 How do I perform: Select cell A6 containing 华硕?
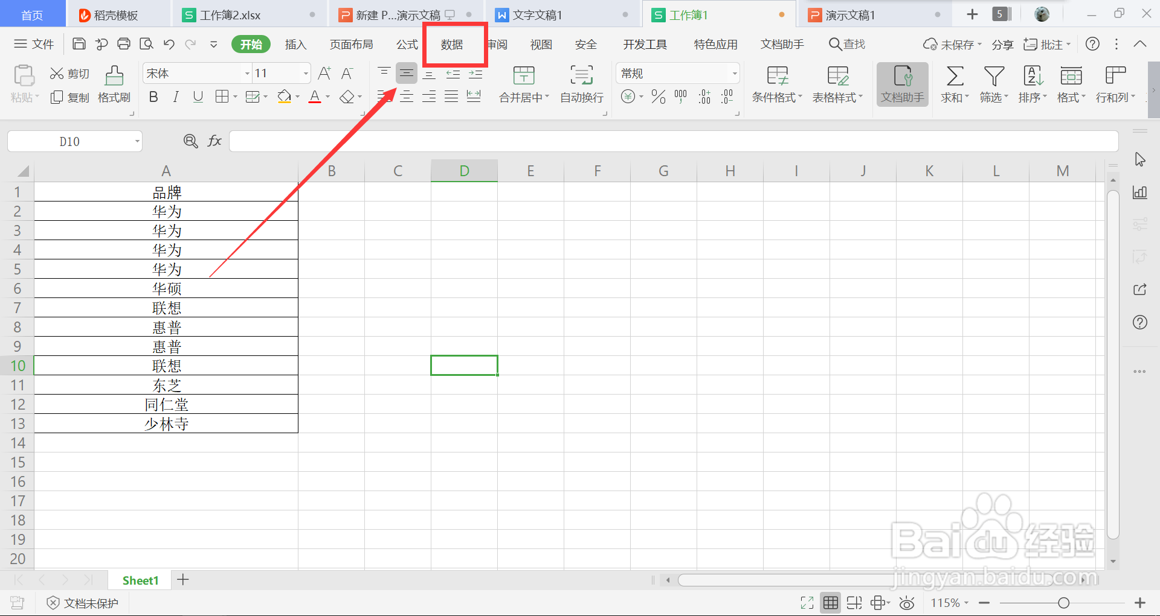pos(166,288)
